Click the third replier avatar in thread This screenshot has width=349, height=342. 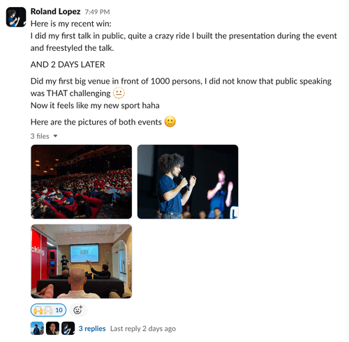tap(68, 328)
